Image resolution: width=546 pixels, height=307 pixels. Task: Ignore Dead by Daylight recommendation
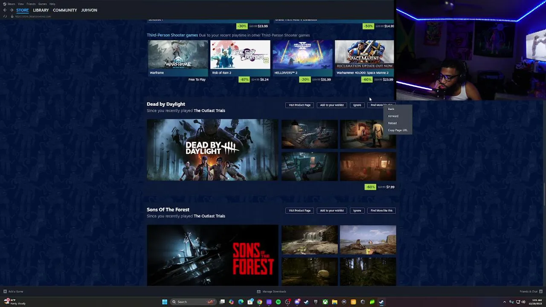point(357,105)
